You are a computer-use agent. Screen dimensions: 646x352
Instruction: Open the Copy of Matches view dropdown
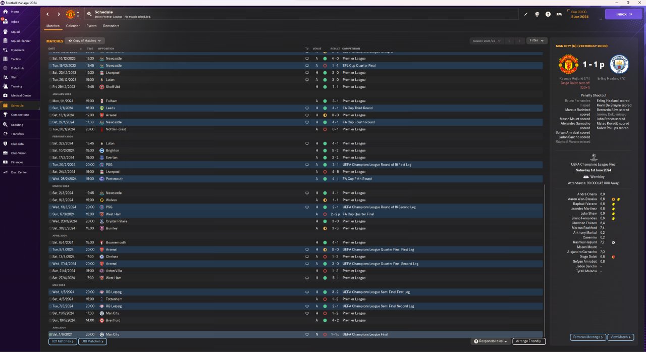pyautogui.click(x=85, y=40)
